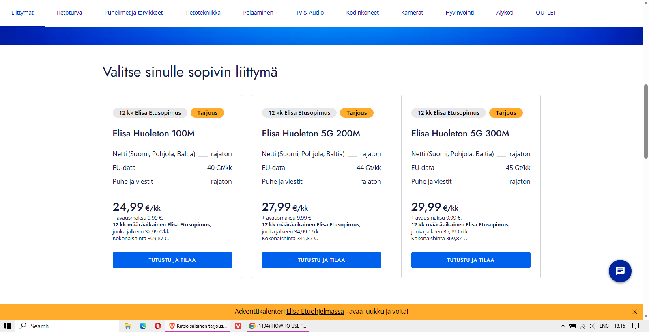The image size is (649, 332).
Task: Click the Valitse sinulle sopivin liittymä heading
Action: pos(190,72)
